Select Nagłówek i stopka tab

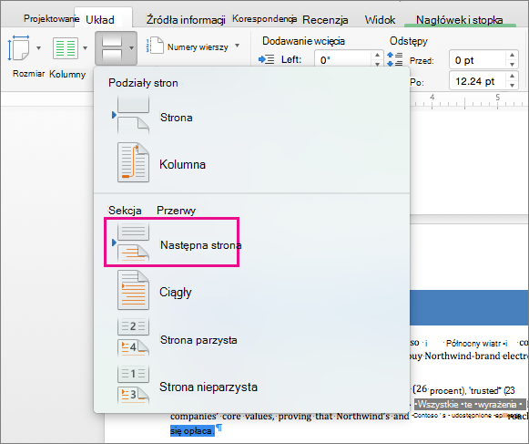[x=460, y=20]
